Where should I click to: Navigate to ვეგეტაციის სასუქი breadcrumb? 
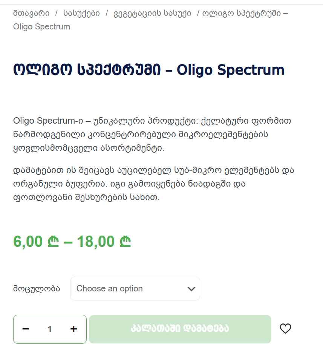[x=152, y=14]
